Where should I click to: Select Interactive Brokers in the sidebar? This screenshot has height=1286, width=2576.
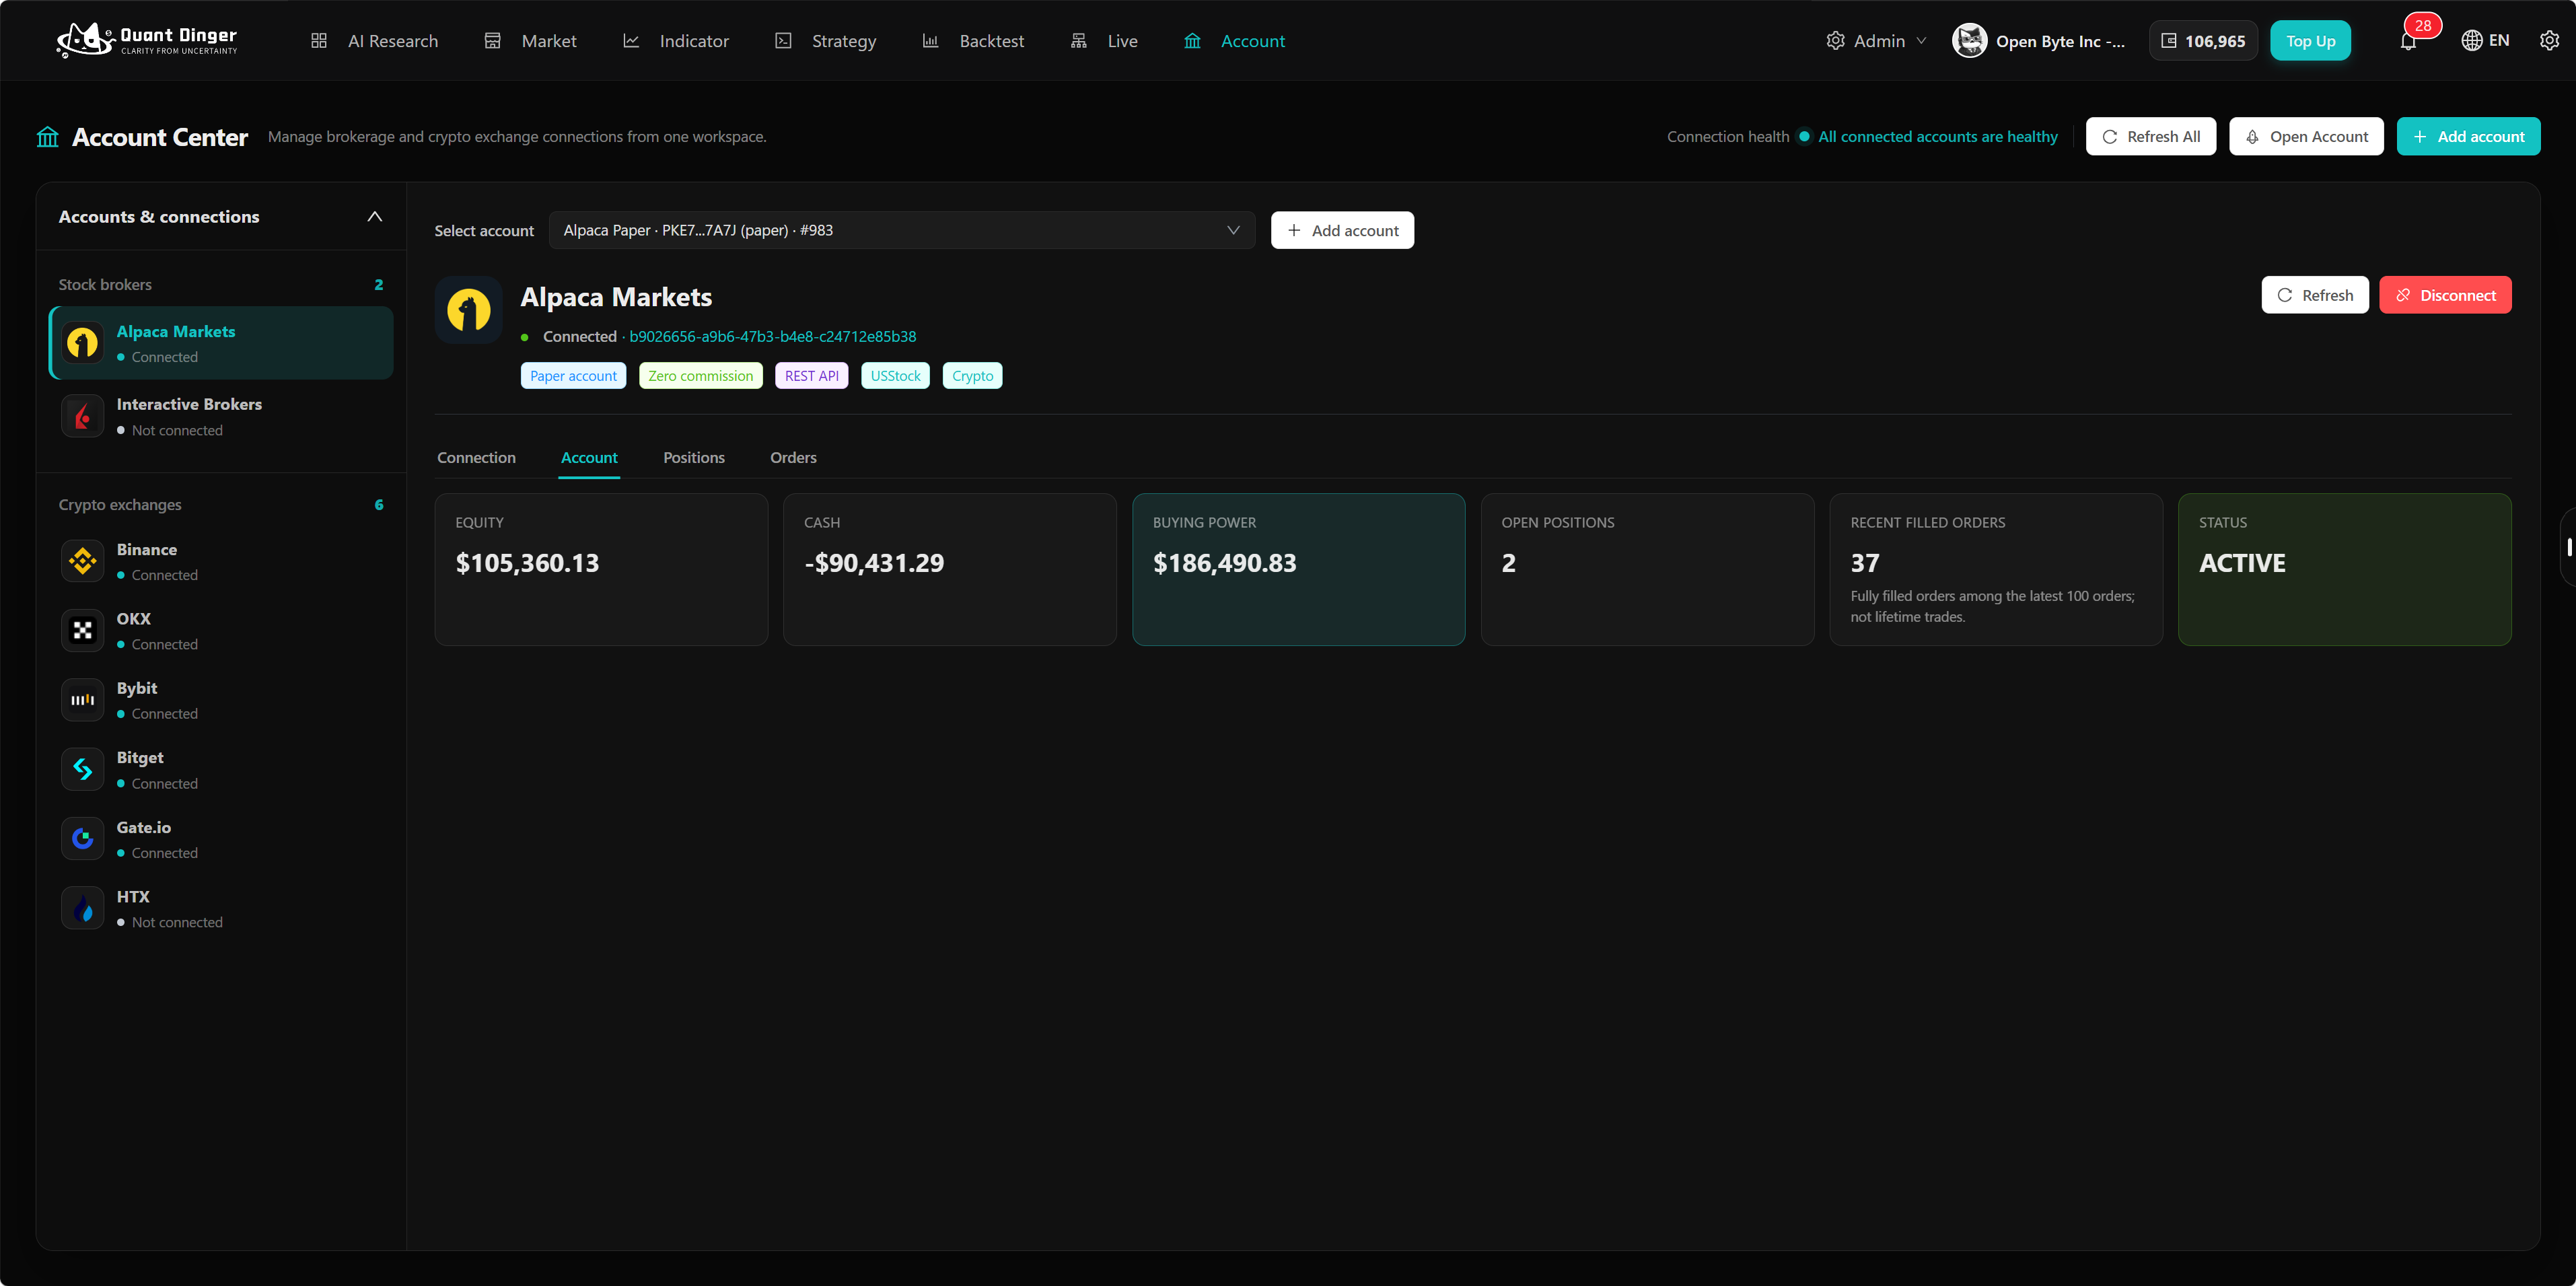[x=221, y=416]
